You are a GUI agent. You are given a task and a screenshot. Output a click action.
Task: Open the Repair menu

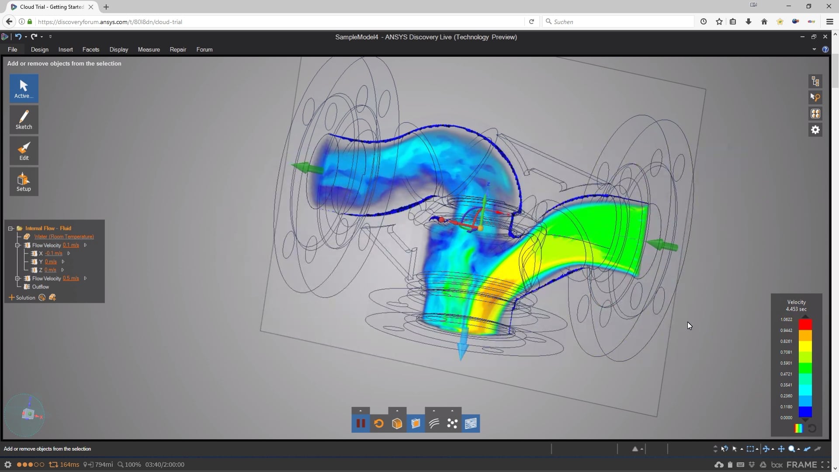tap(178, 49)
